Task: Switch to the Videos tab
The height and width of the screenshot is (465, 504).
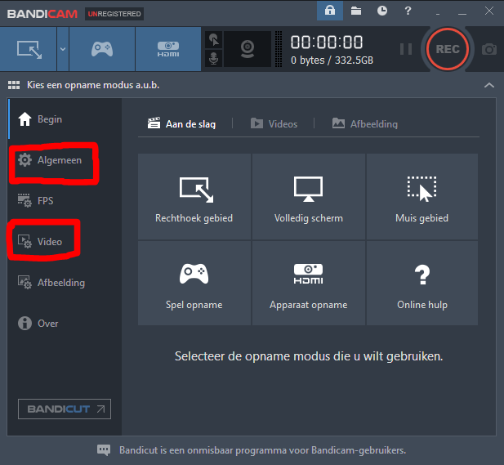Action: [274, 123]
